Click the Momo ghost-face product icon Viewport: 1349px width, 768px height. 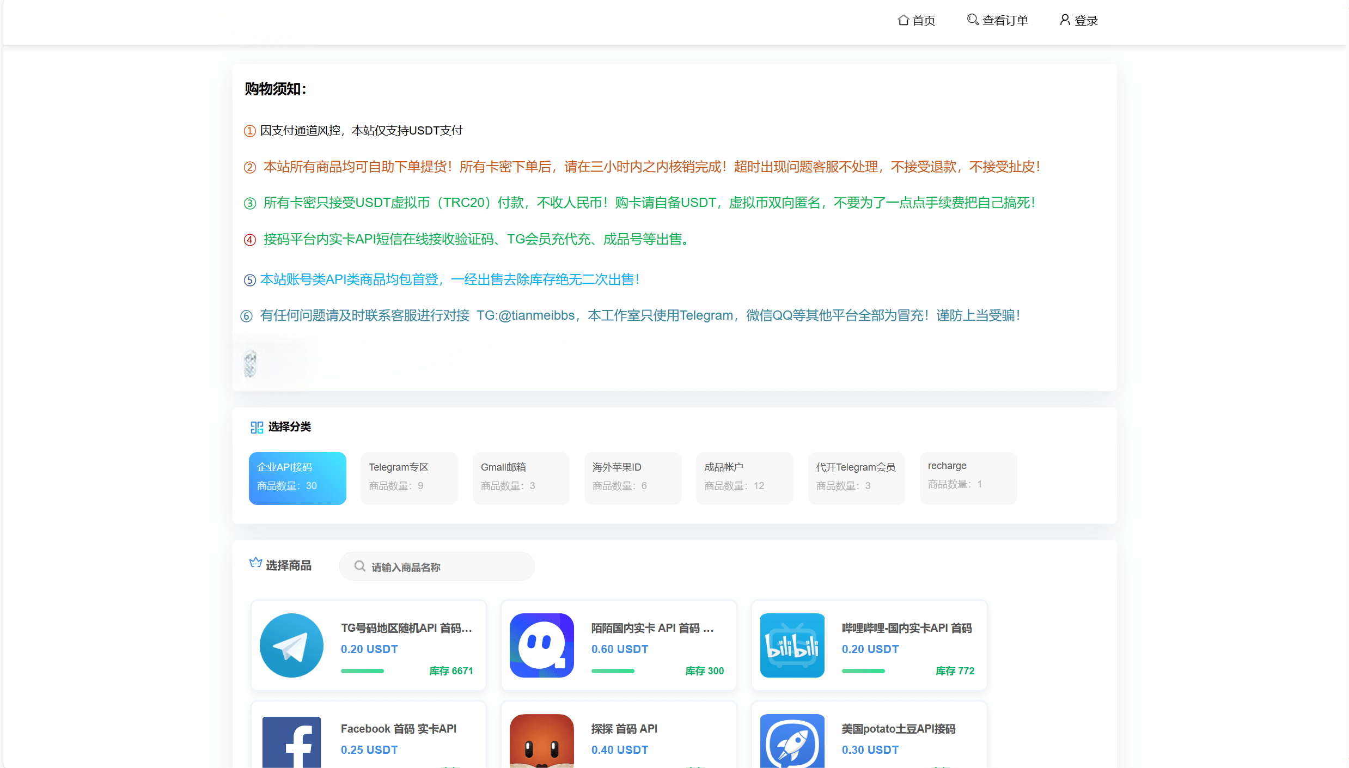[x=541, y=645]
